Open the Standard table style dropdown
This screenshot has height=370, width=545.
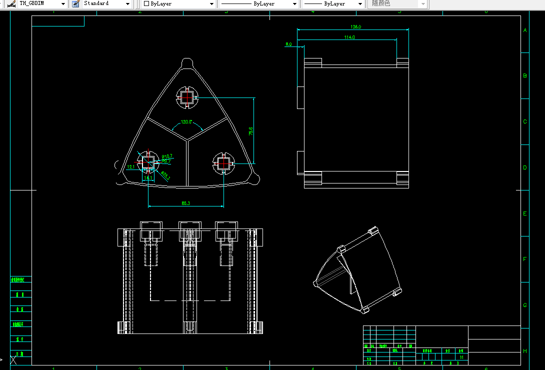(x=106, y=3)
